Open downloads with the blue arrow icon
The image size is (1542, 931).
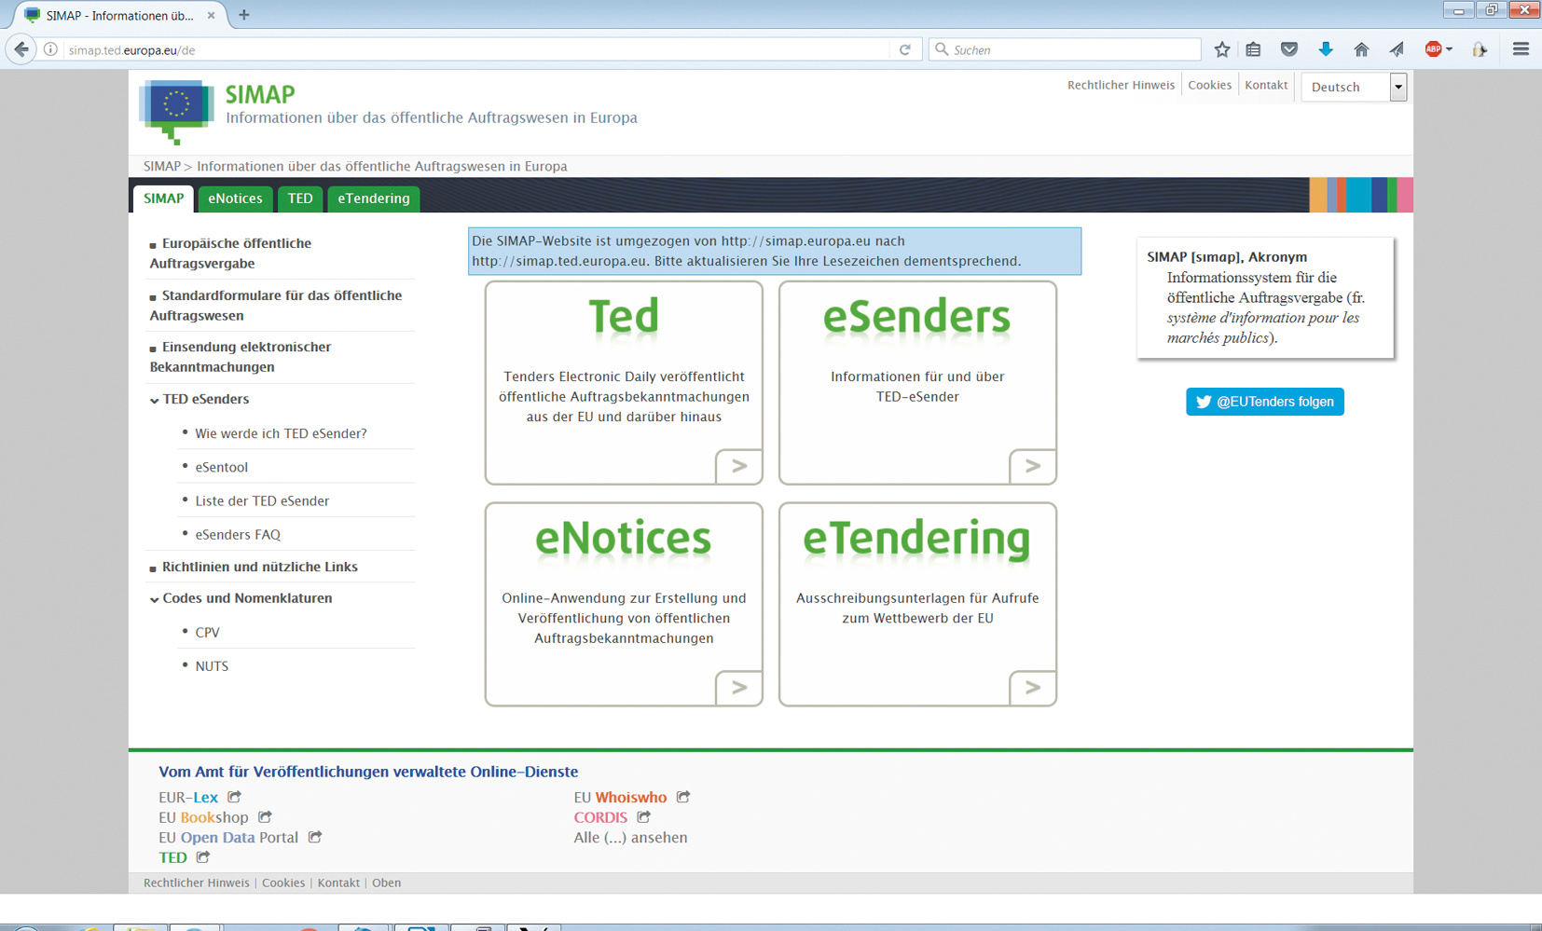(1325, 49)
